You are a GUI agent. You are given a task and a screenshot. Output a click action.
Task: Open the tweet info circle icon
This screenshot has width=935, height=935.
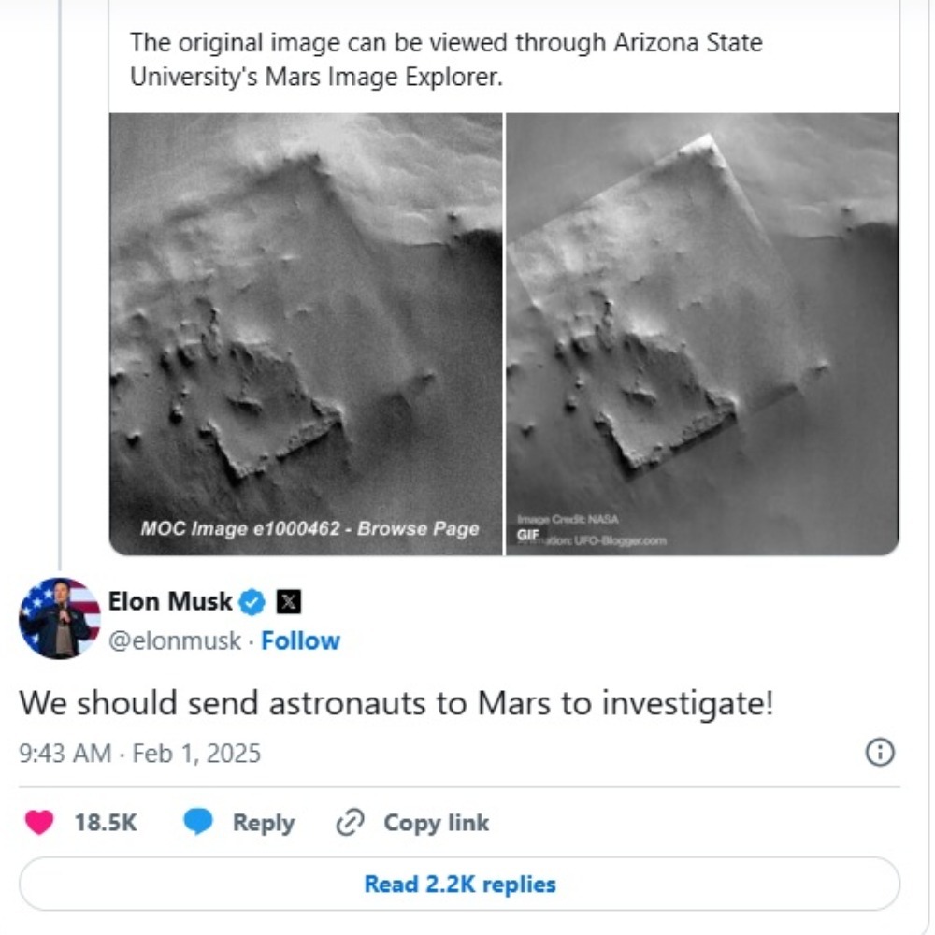coord(880,753)
